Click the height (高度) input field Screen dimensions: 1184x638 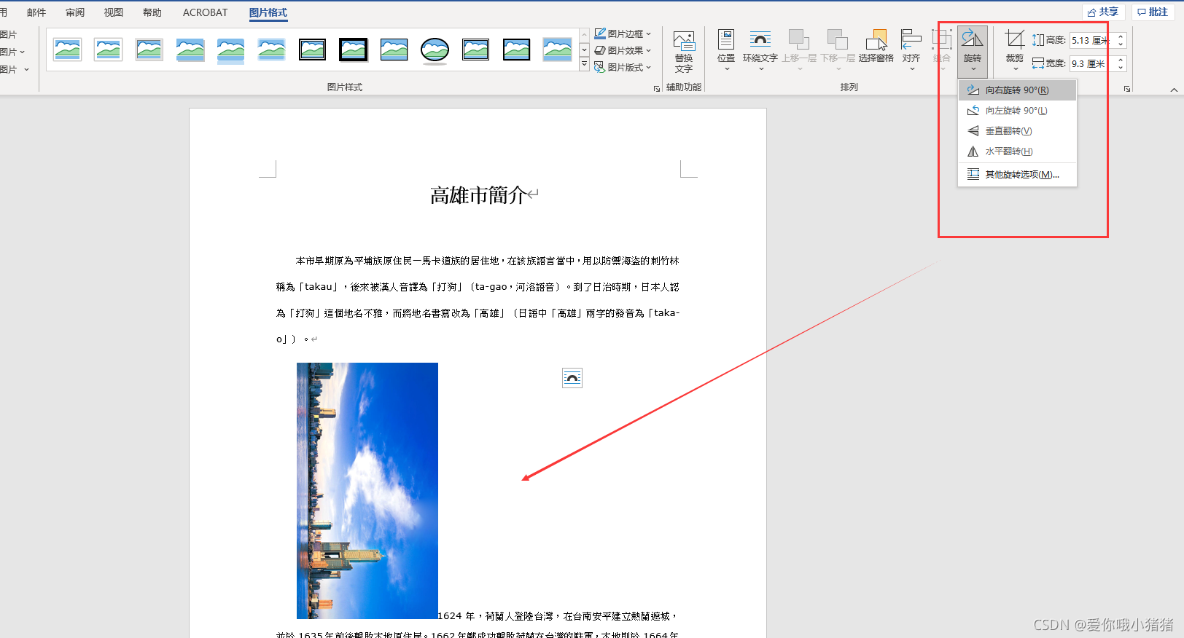(1091, 41)
